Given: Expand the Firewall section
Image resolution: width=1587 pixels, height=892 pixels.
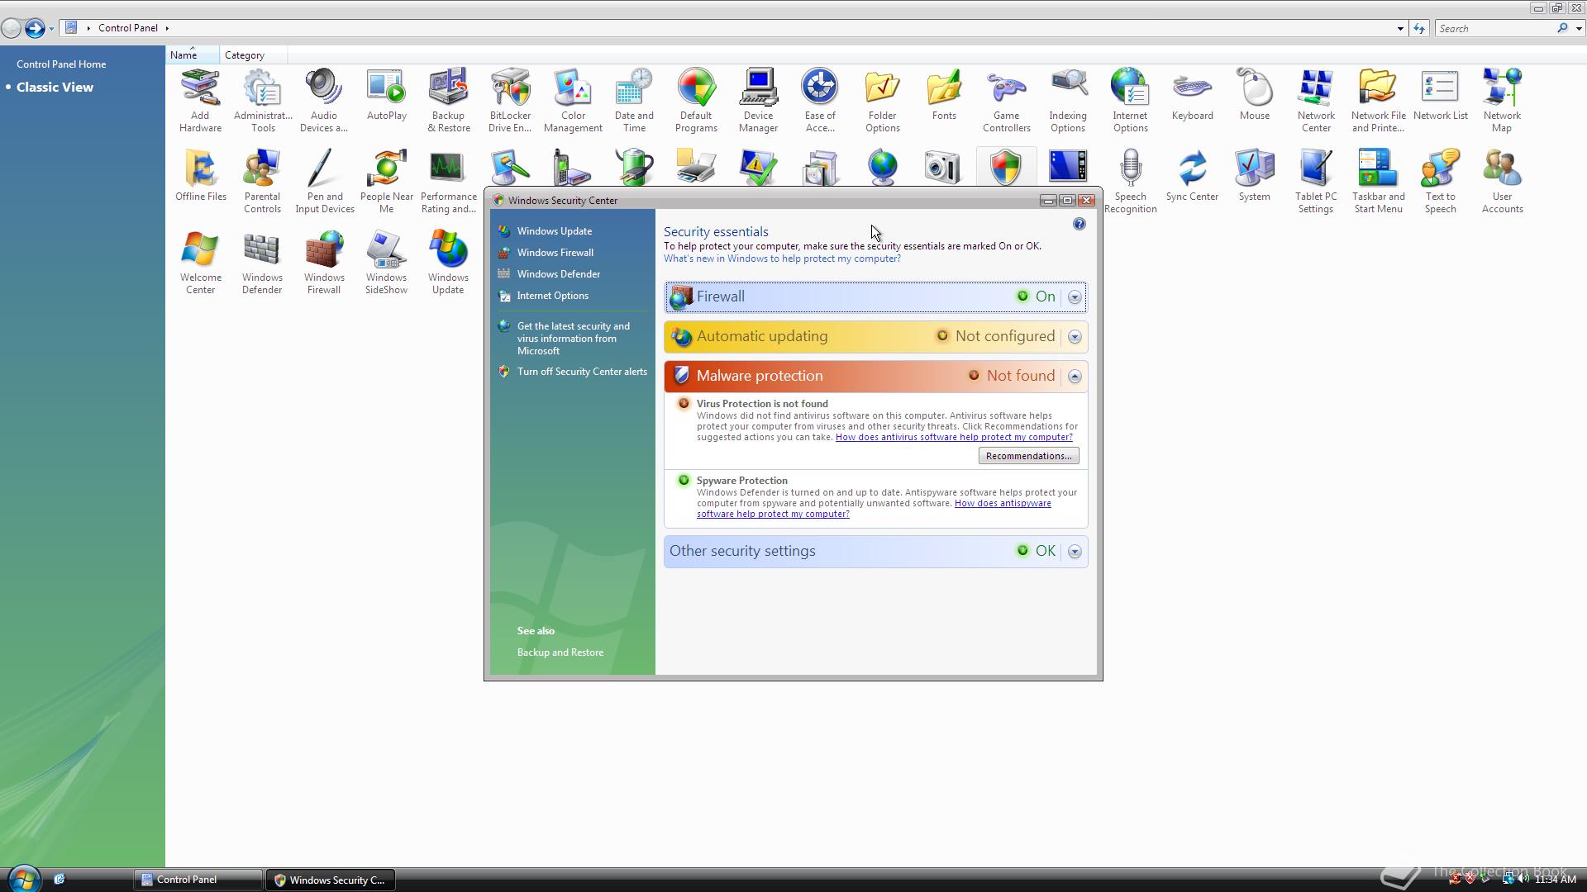Looking at the screenshot, I should [x=1075, y=297].
